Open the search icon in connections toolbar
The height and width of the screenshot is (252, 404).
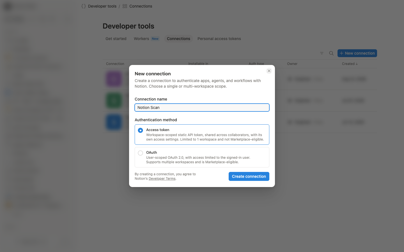[331, 53]
